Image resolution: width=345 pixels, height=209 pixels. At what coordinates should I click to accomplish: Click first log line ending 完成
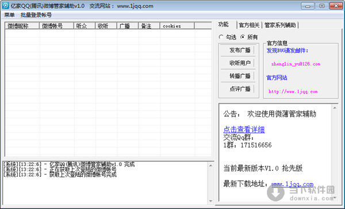pos(68,164)
